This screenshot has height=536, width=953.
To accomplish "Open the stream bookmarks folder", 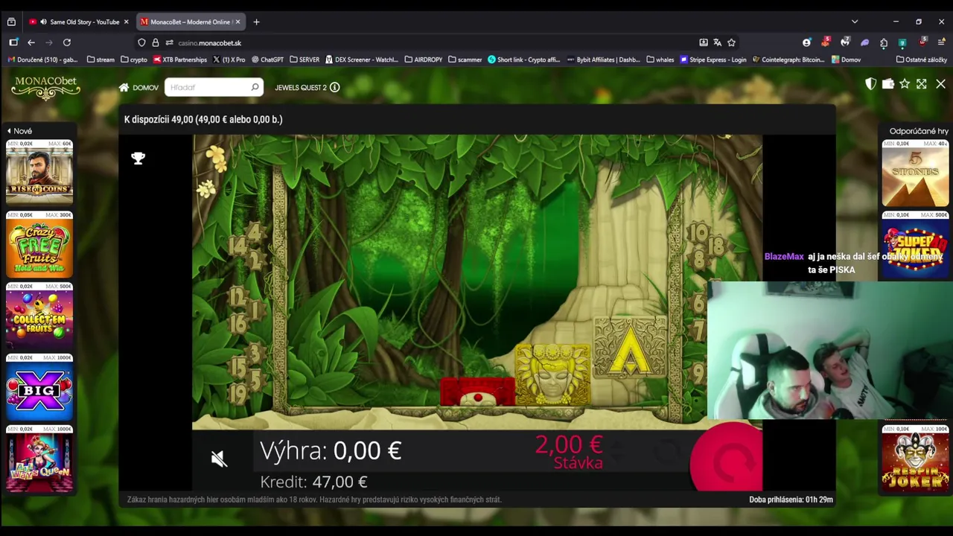I will pos(101,60).
